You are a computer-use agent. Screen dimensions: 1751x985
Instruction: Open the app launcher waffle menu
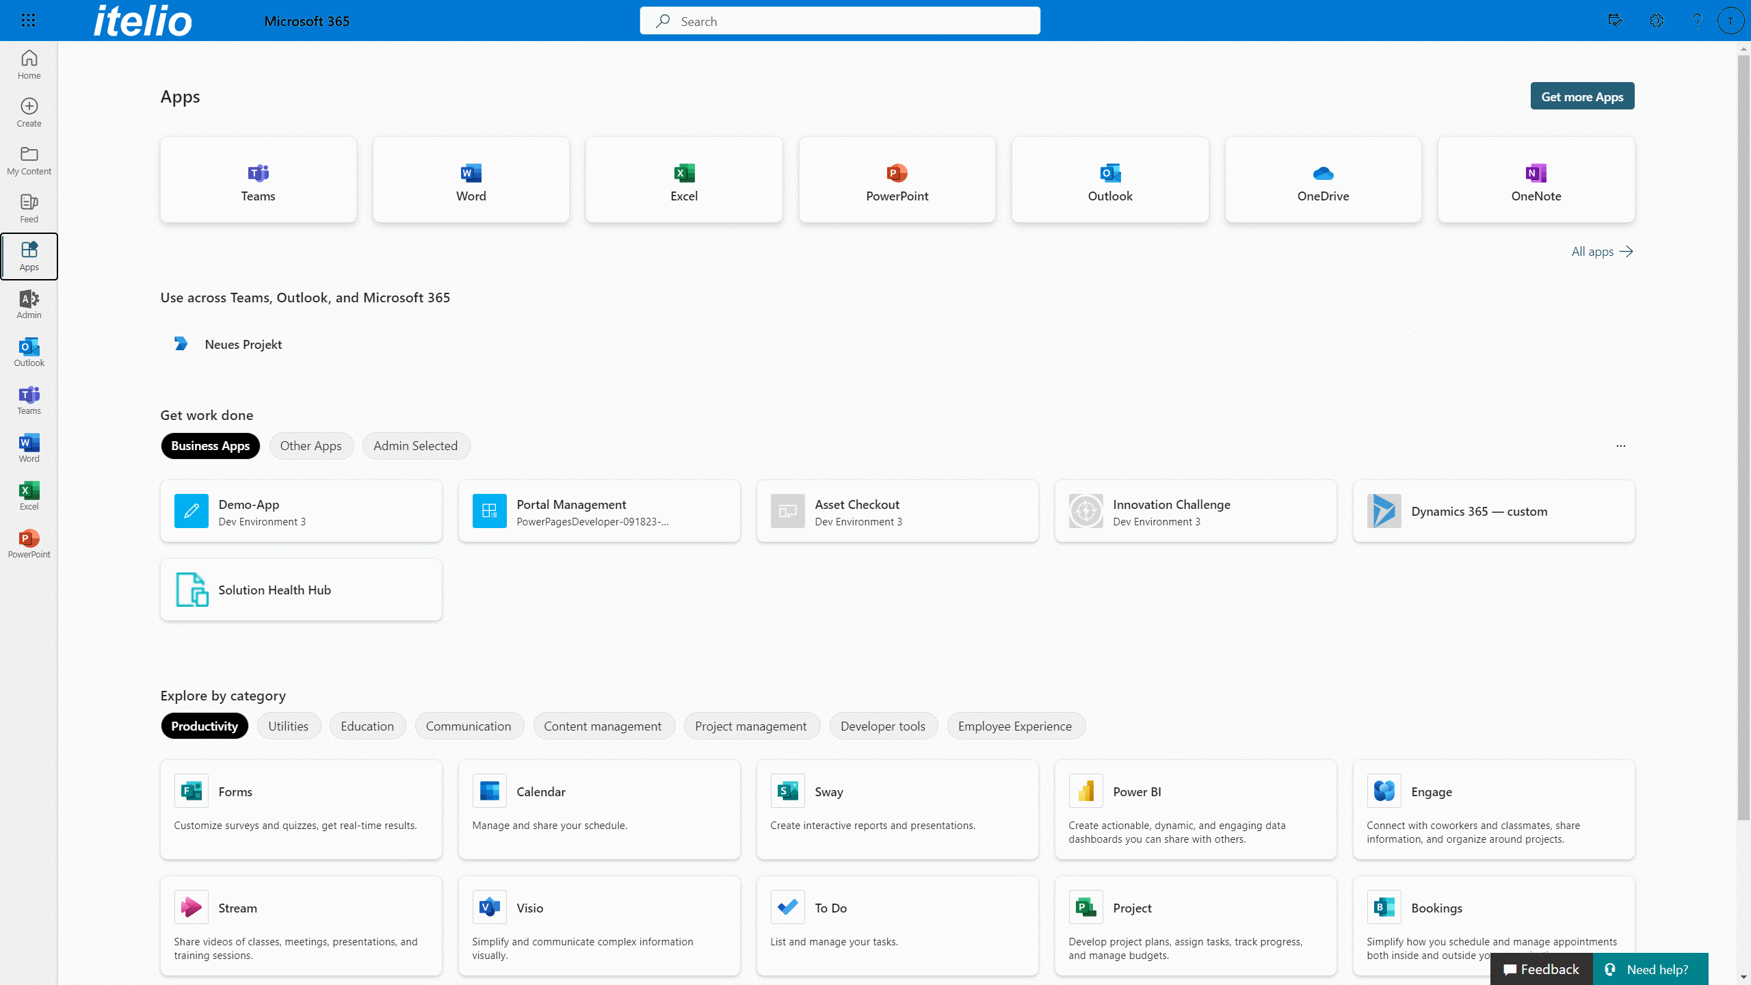click(x=28, y=21)
